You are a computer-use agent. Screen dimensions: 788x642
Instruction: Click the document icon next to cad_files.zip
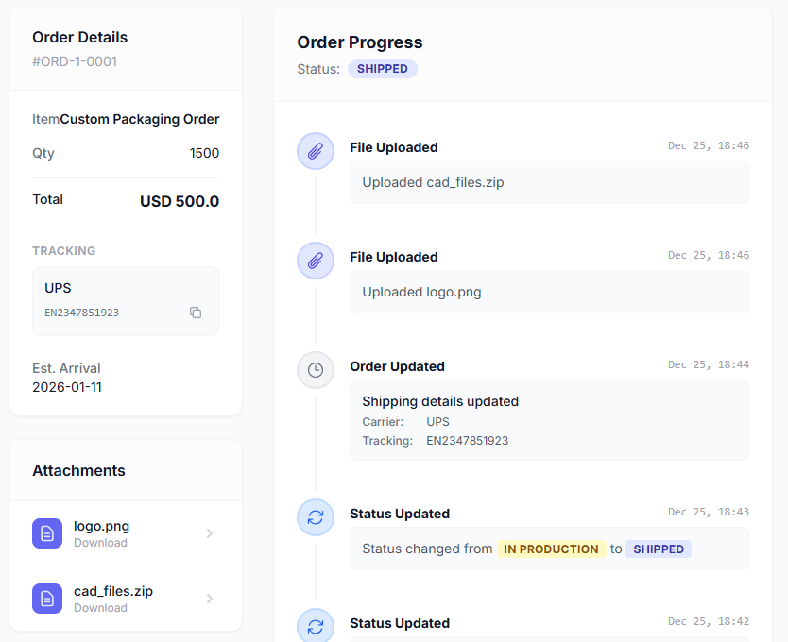click(x=47, y=599)
